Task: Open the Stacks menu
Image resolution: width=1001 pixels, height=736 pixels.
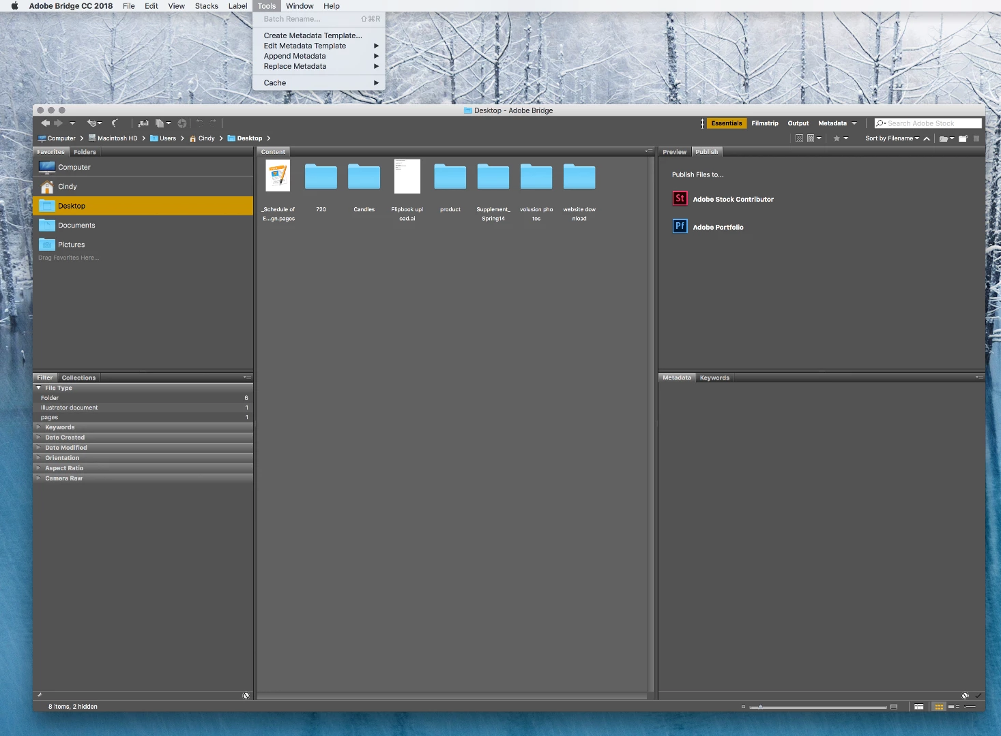Action: pos(206,6)
